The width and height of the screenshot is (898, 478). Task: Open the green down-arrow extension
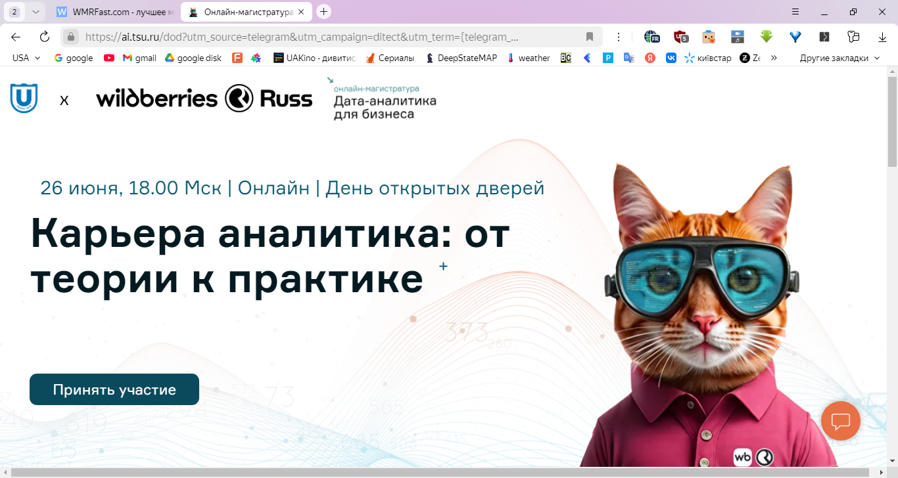tap(767, 37)
